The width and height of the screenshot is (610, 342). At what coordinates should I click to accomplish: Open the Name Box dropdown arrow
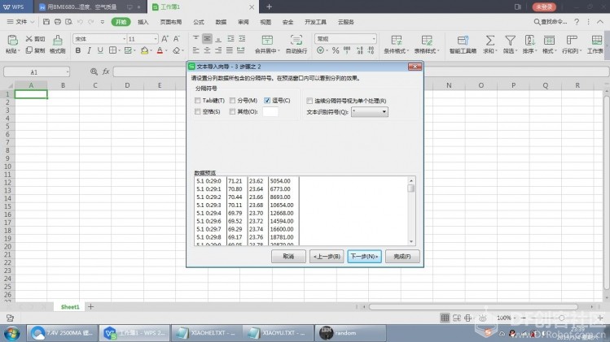tap(67, 71)
